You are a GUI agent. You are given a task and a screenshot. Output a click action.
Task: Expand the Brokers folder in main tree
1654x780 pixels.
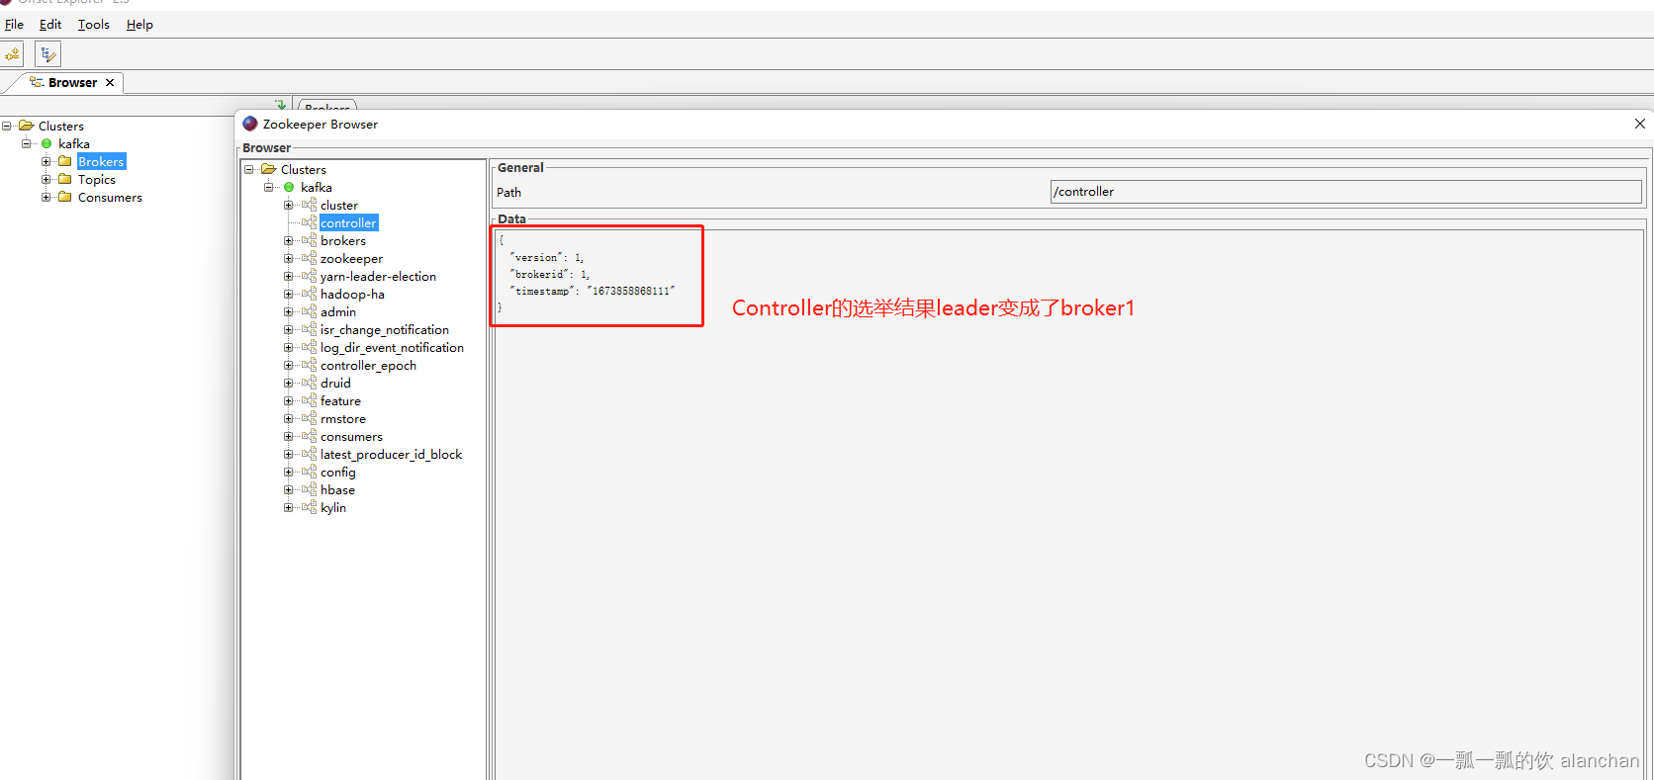click(x=46, y=161)
